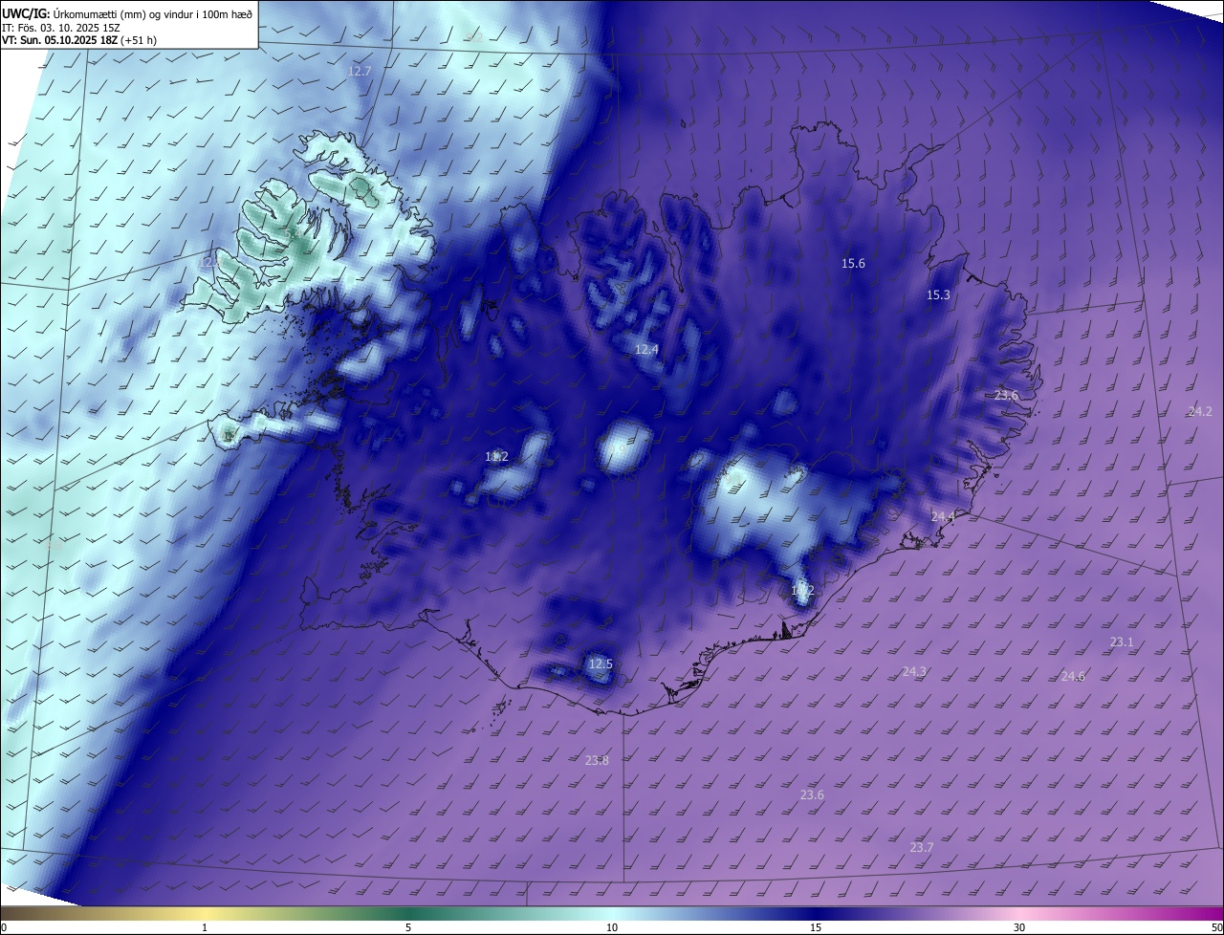The image size is (1224, 935).
Task: Click the title "UWC/IG: Úrkomumætti (mm) og vindur"
Action: click(127, 13)
